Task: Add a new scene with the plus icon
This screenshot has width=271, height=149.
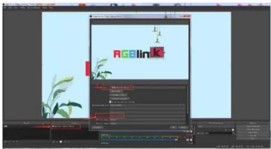Action: [x=5, y=141]
